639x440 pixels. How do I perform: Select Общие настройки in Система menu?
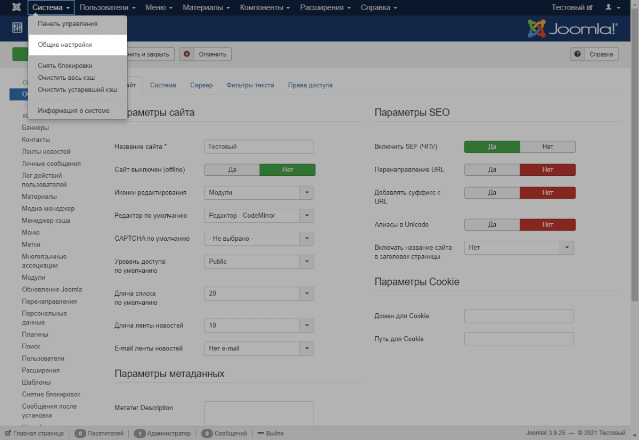pyautogui.click(x=65, y=45)
